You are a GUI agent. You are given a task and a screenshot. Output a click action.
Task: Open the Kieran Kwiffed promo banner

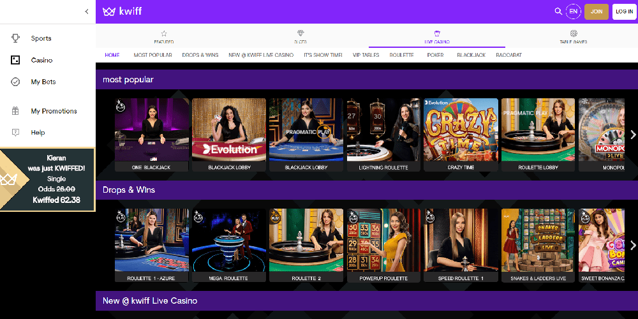pos(48,179)
